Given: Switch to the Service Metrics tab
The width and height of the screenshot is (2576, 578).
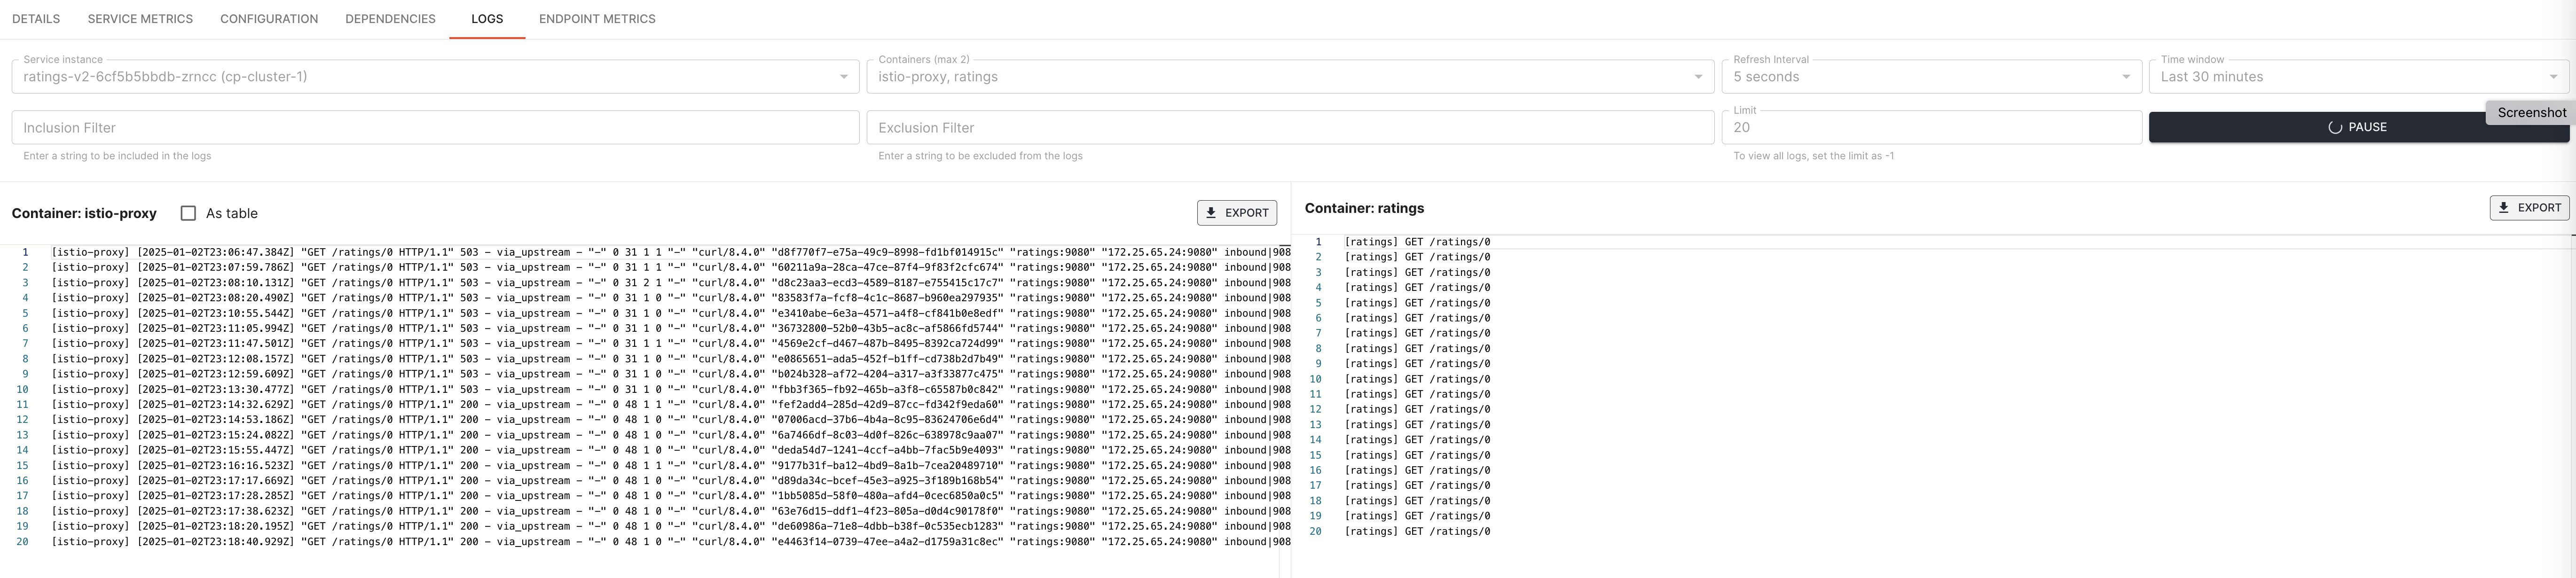Looking at the screenshot, I should 140,19.
